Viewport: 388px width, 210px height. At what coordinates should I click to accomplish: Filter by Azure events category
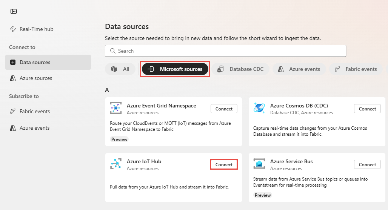[x=299, y=69]
